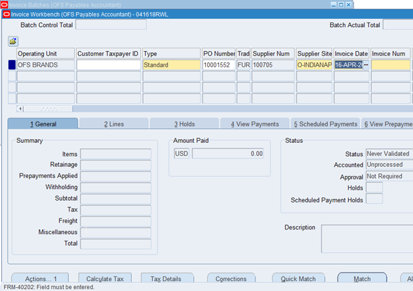Click the Oracle icon in the Invoice Batches title bar
The height and width of the screenshot is (291, 413).
4,5
